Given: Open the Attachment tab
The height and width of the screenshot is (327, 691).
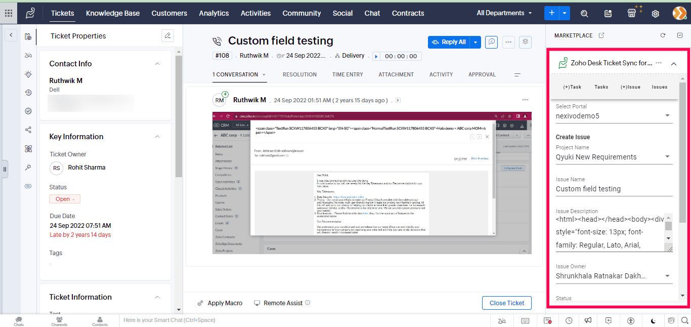Looking at the screenshot, I should tap(396, 74).
